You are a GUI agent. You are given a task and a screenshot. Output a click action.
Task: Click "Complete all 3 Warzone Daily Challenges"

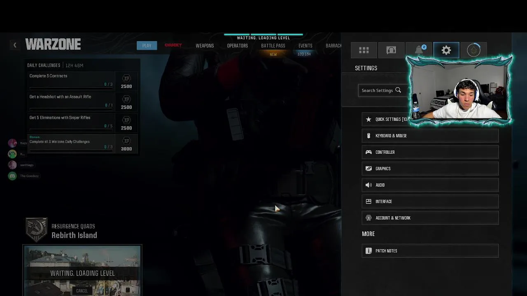(59, 141)
